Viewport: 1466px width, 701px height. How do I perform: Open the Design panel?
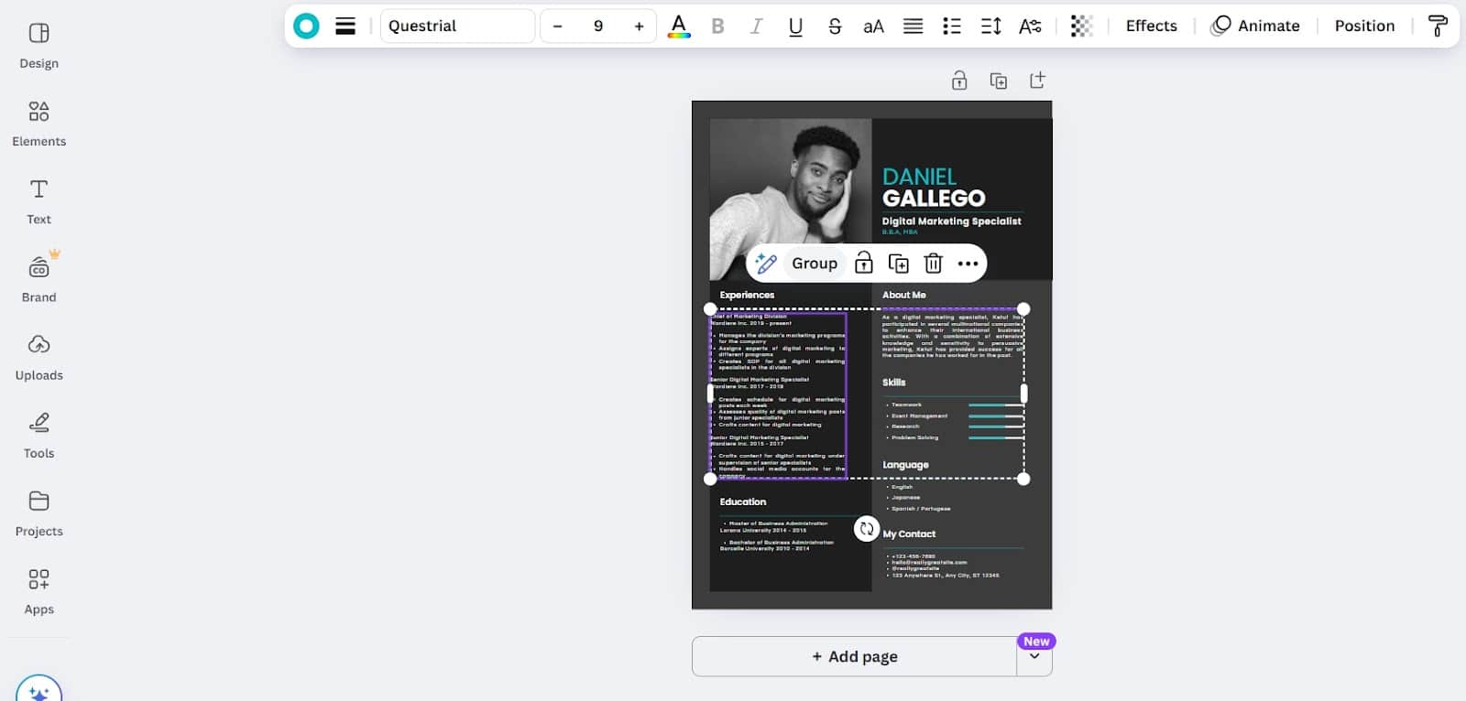pyautogui.click(x=38, y=46)
